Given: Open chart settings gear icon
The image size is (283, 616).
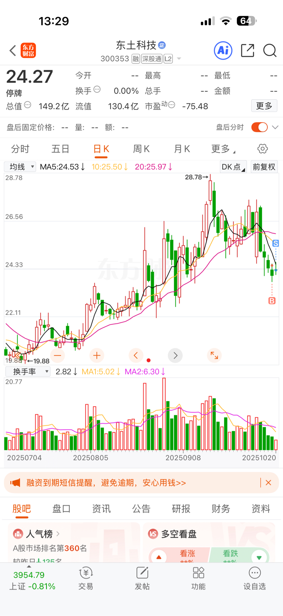Looking at the screenshot, I should [x=262, y=149].
